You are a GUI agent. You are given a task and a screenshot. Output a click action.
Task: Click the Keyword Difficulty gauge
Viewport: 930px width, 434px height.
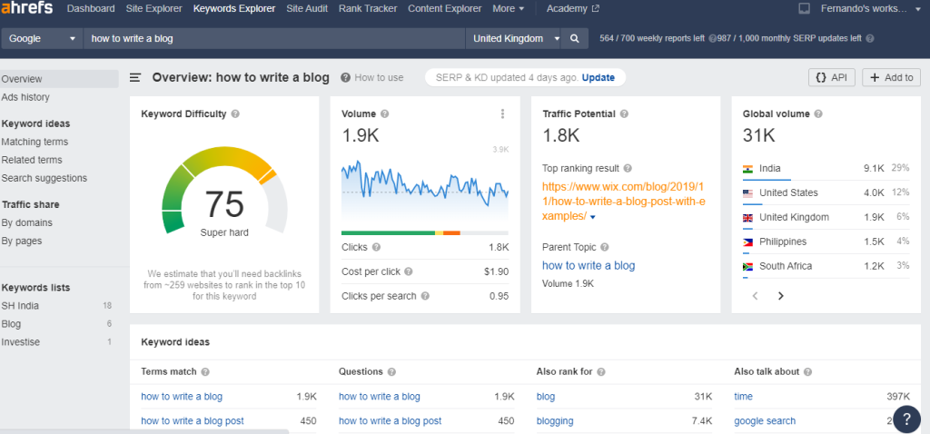224,192
